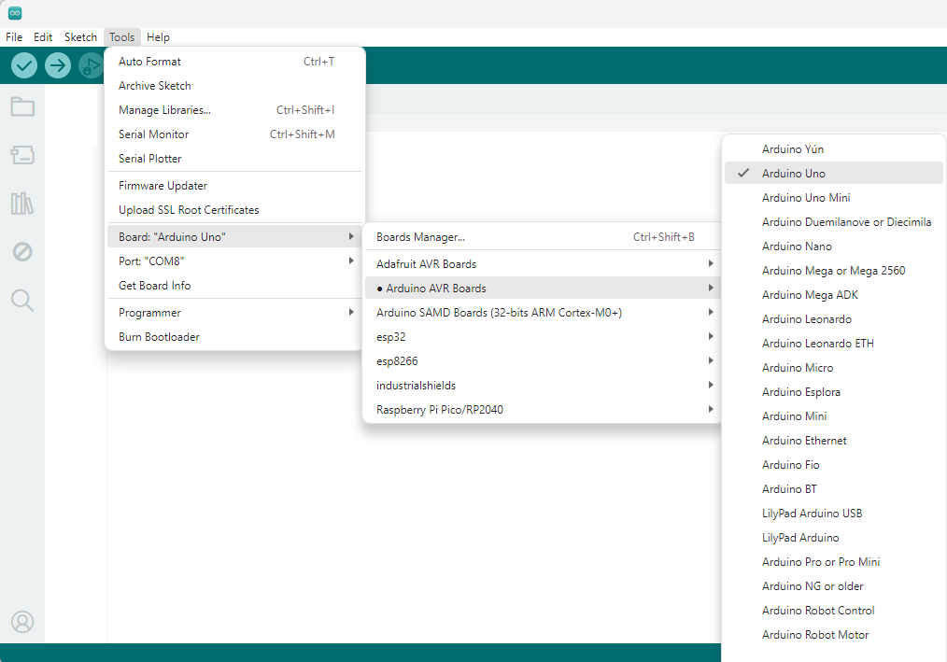This screenshot has height=662, width=947.
Task: Open the Debug icon in sidebar
Action: point(22,252)
